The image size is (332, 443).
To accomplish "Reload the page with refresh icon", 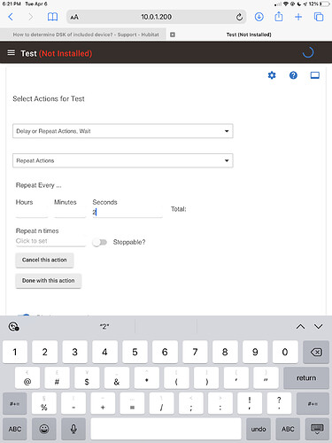I will [239, 17].
